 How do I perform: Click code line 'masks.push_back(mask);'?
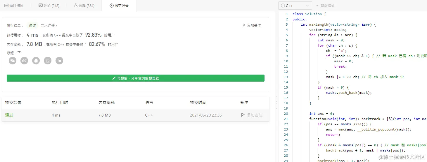tap(349, 93)
